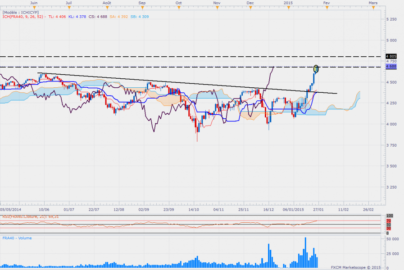This screenshot has width=404, height=270.
Task: Click the 3 500 price axis label
Action: pos(392,166)
